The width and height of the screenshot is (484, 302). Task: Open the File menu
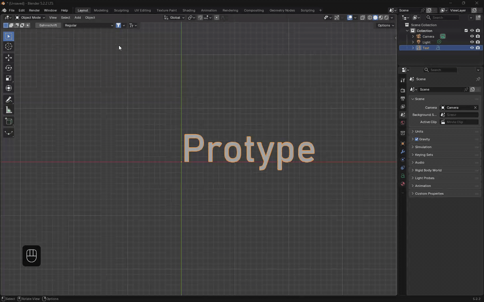[12, 10]
